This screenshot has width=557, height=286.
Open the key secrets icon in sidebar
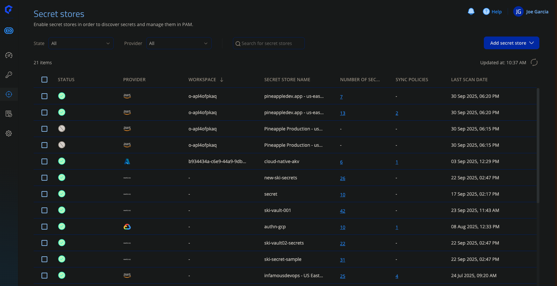(9, 75)
